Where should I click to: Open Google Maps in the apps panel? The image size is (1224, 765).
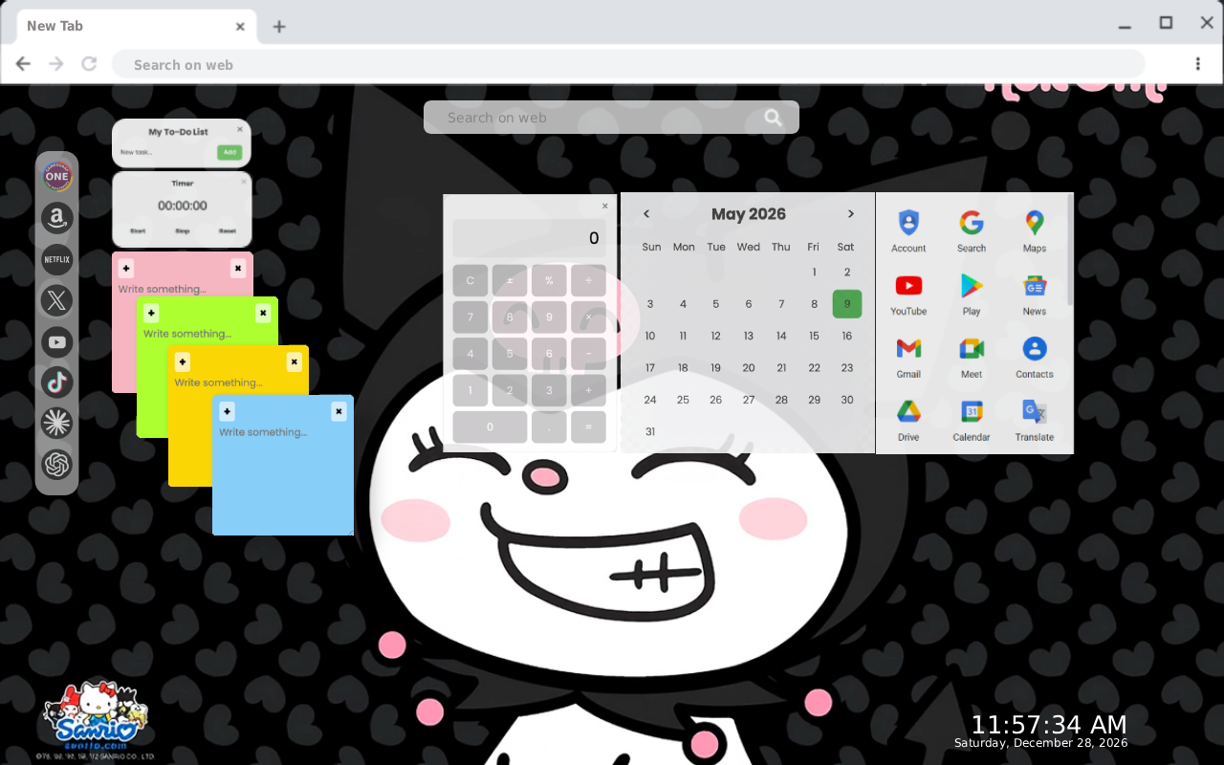[x=1035, y=230]
